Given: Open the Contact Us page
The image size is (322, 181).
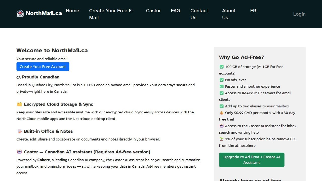Looking at the screenshot, I should click(199, 14).
